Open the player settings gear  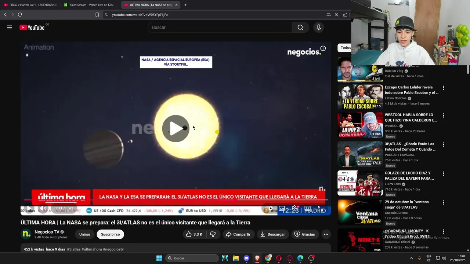[x=294, y=208]
